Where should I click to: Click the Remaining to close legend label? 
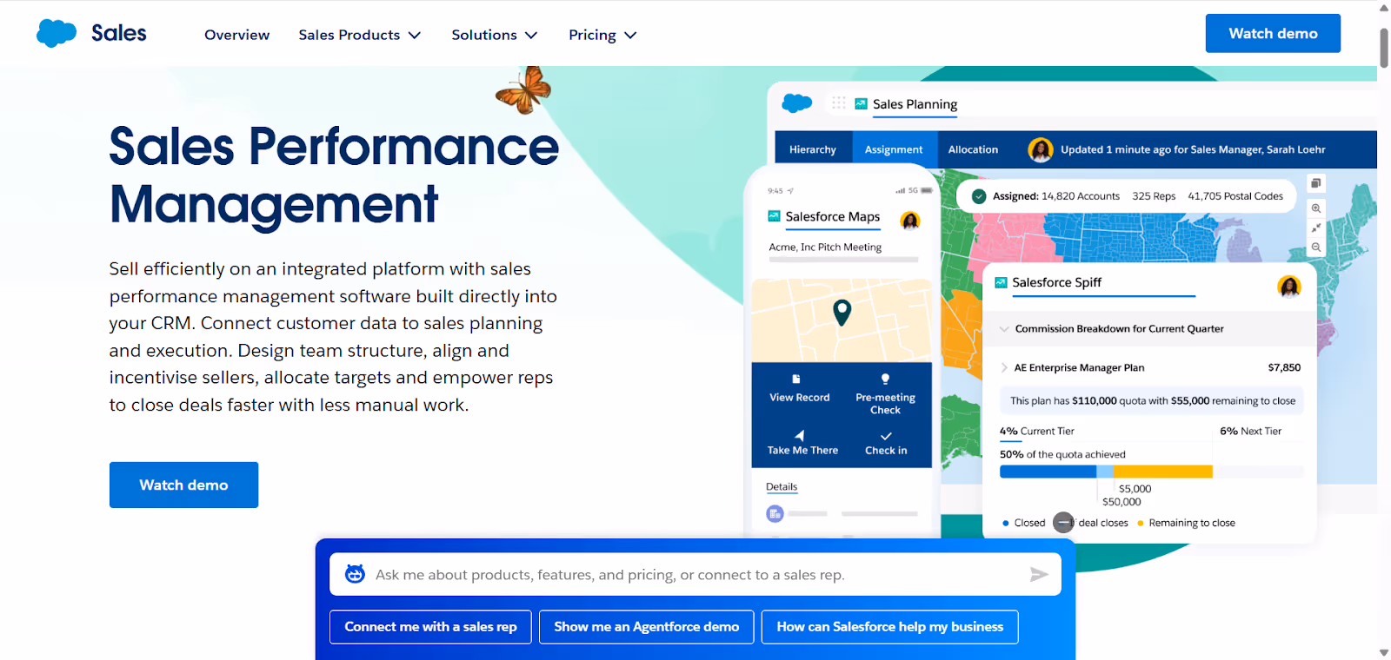coord(1192,523)
